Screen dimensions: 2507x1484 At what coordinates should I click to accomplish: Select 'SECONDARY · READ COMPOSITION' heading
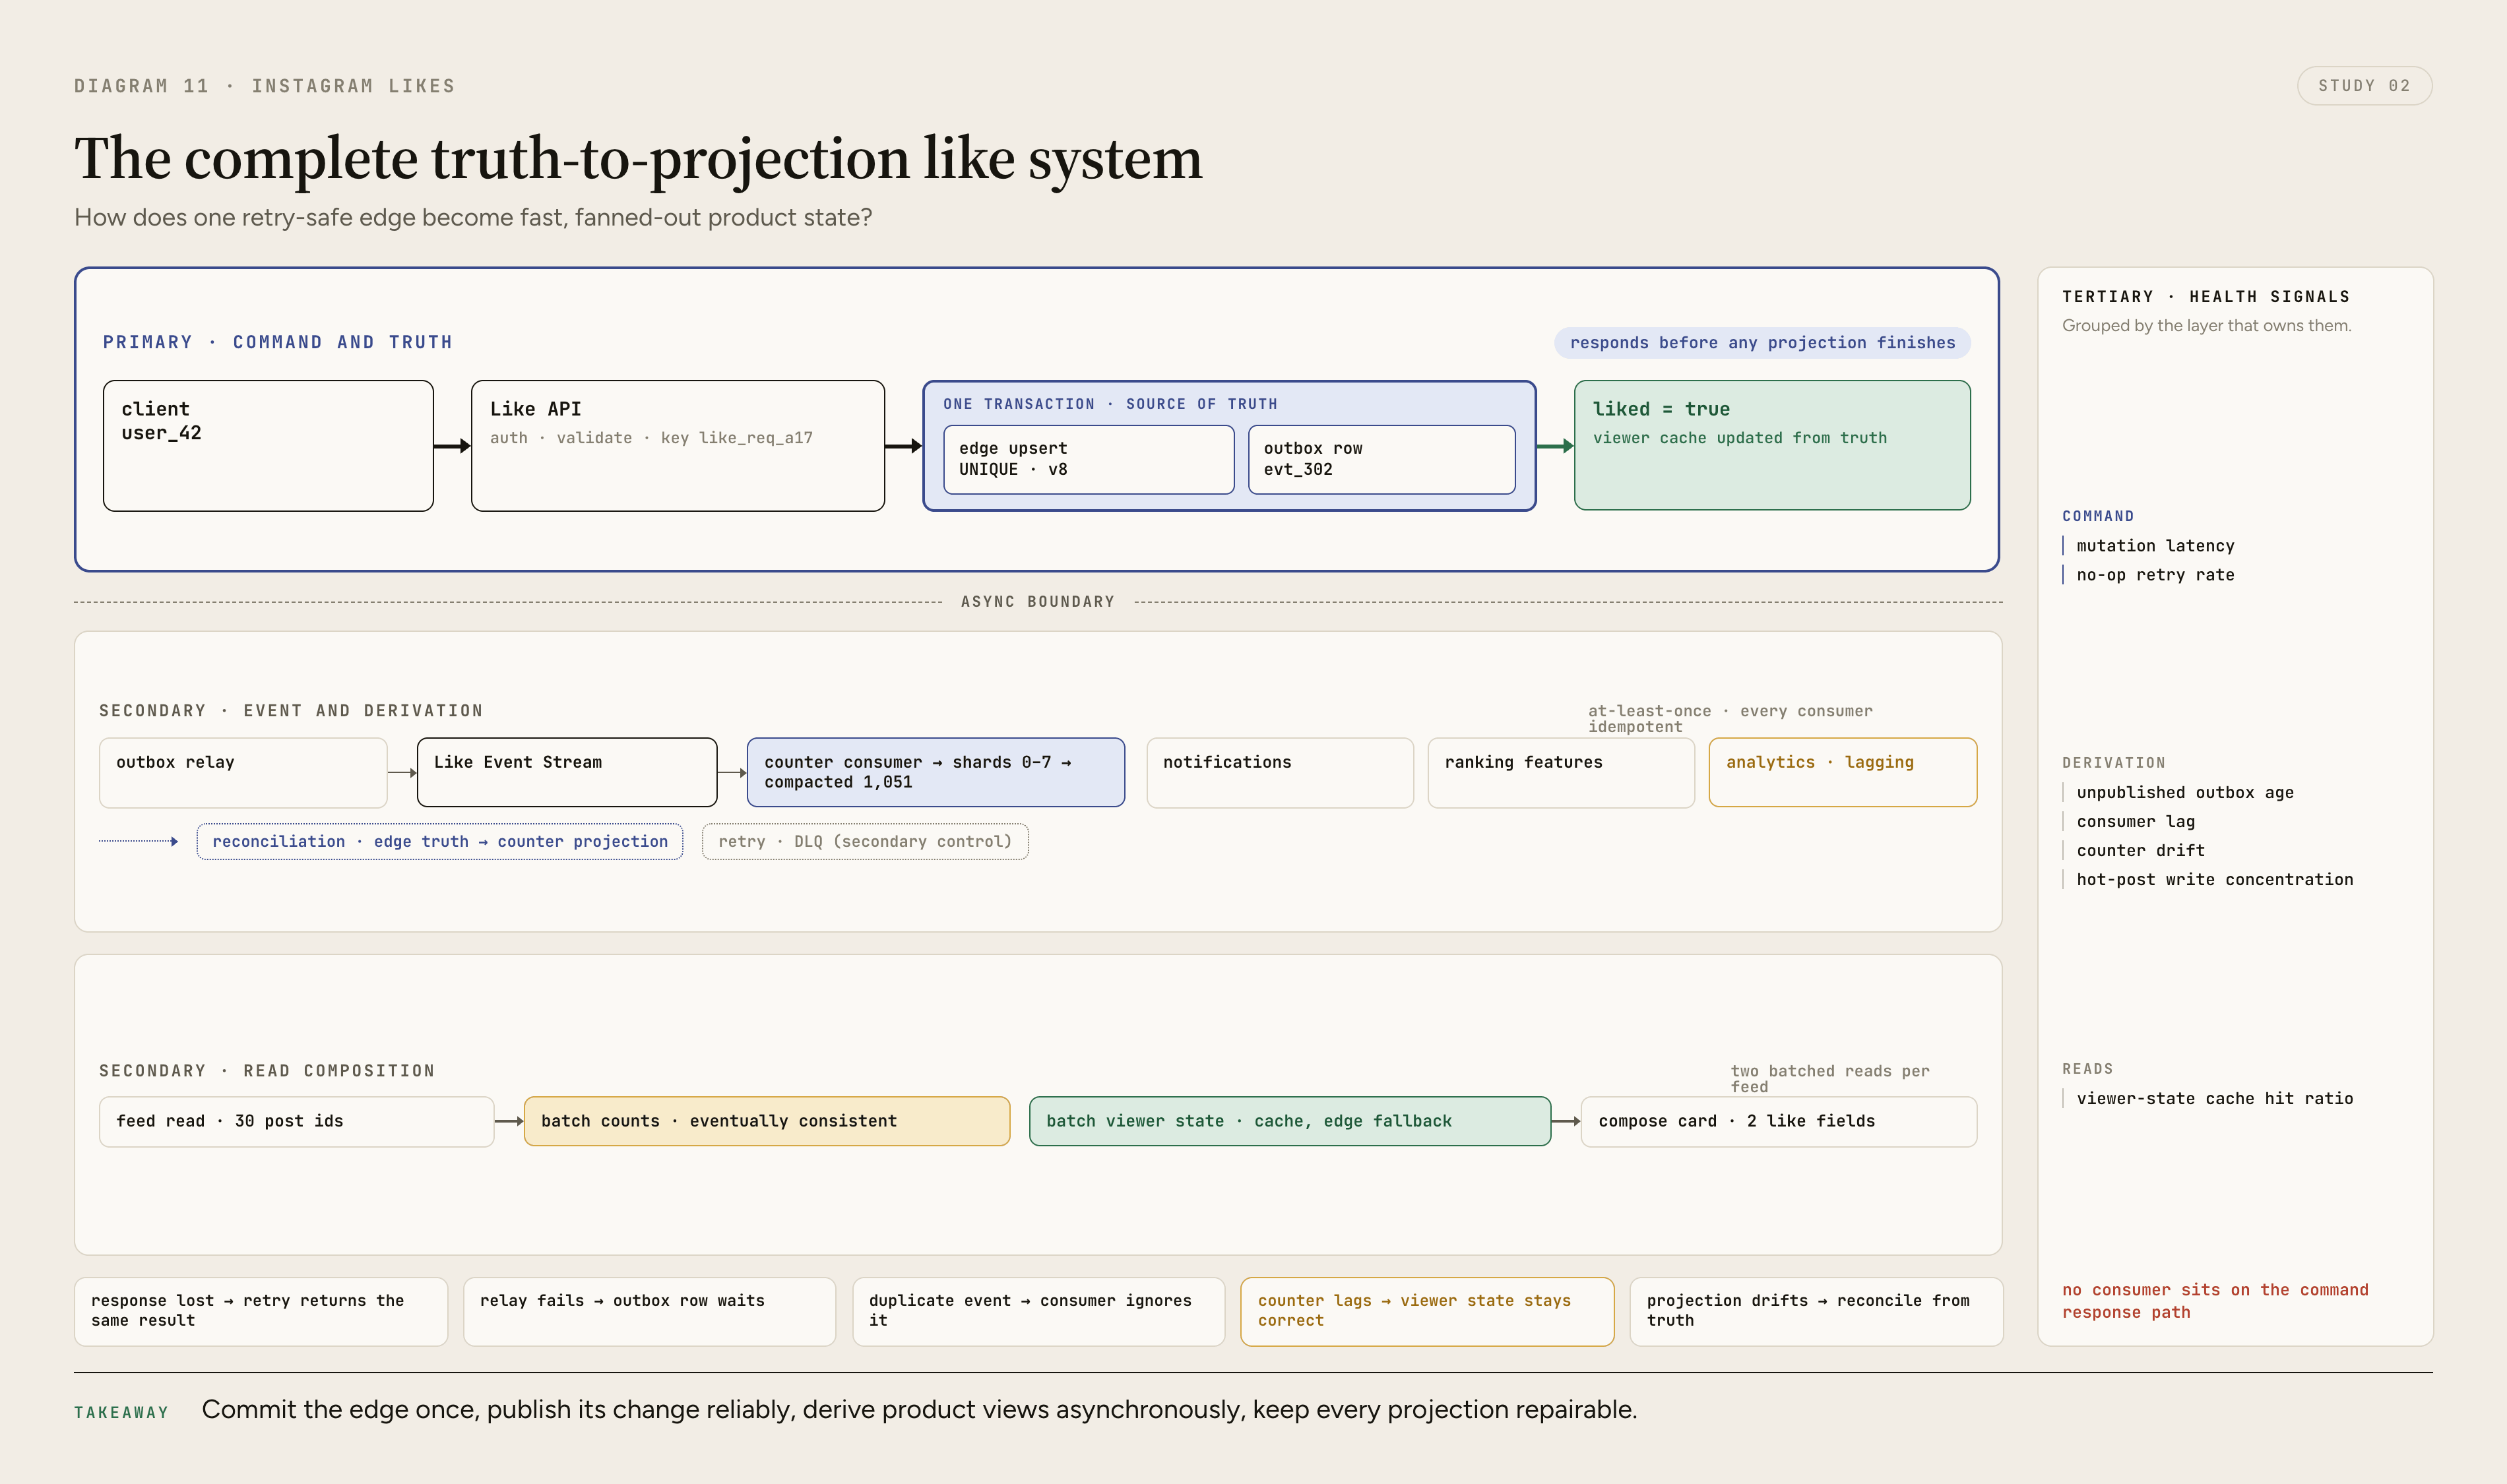pos(267,1071)
